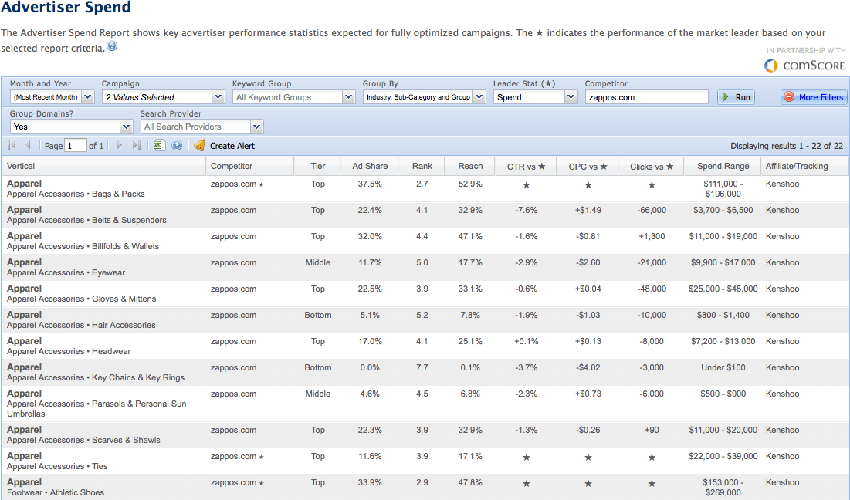The image size is (850, 500).
Task: Click the 37.5% ad share cell
Action: coord(370,184)
